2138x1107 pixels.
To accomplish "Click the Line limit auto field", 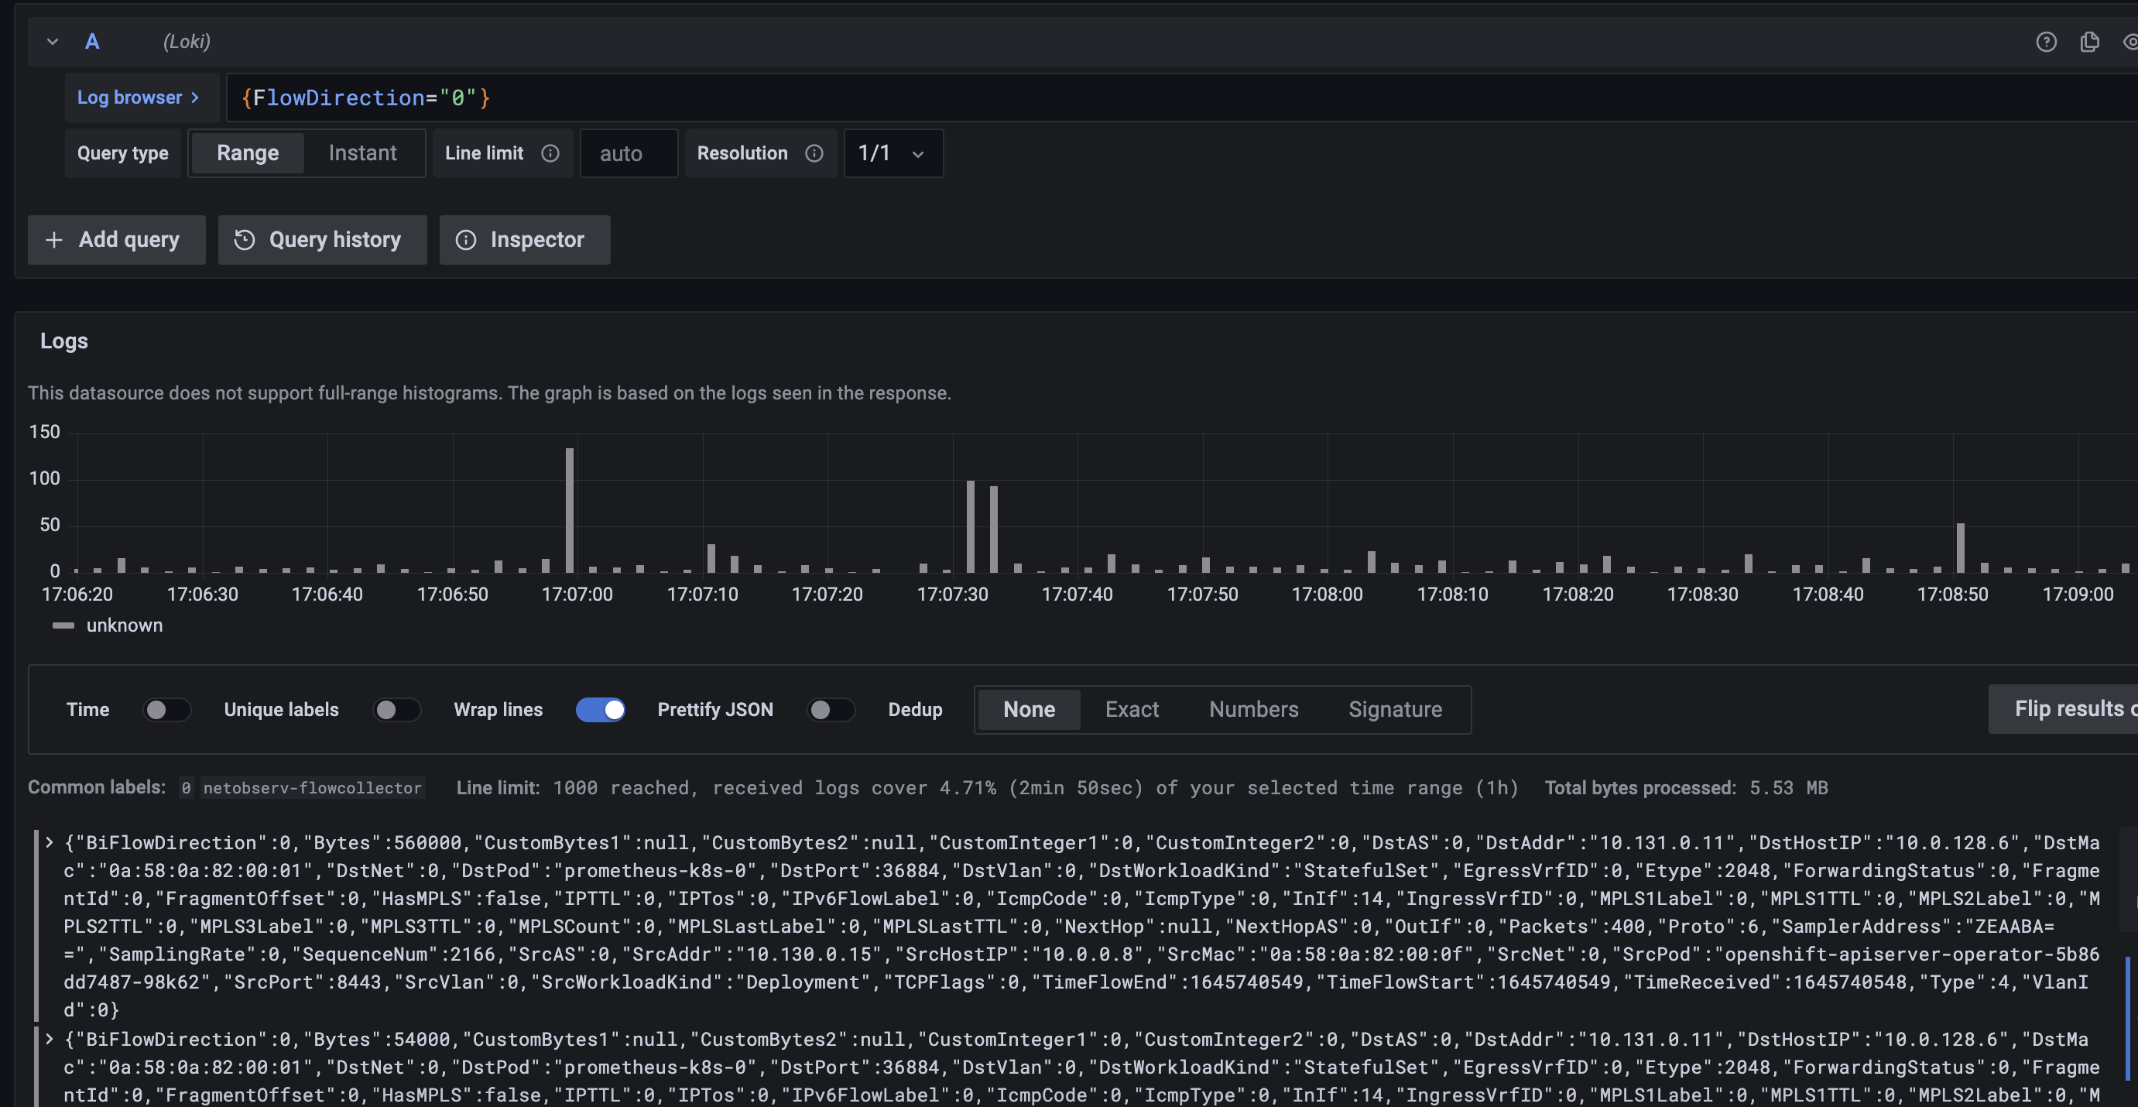I will coord(629,153).
